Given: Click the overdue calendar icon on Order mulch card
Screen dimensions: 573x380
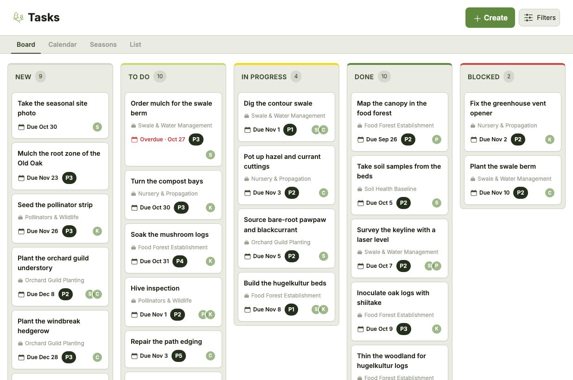Looking at the screenshot, I should [x=134, y=139].
